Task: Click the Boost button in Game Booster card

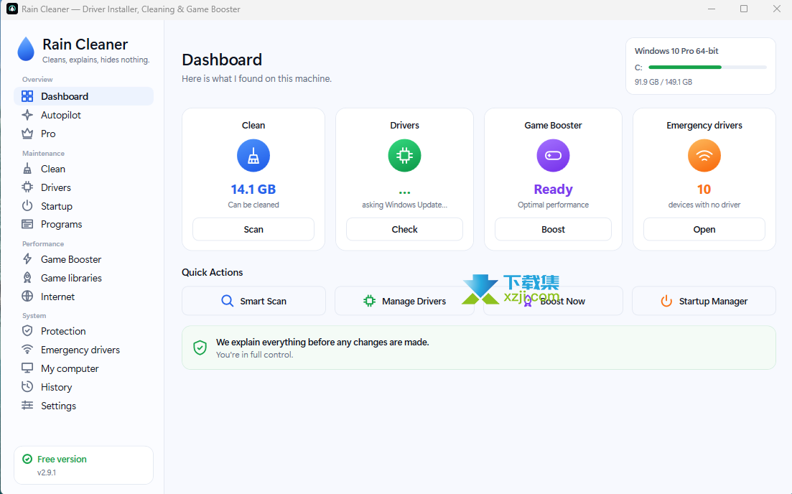Action: (x=553, y=229)
